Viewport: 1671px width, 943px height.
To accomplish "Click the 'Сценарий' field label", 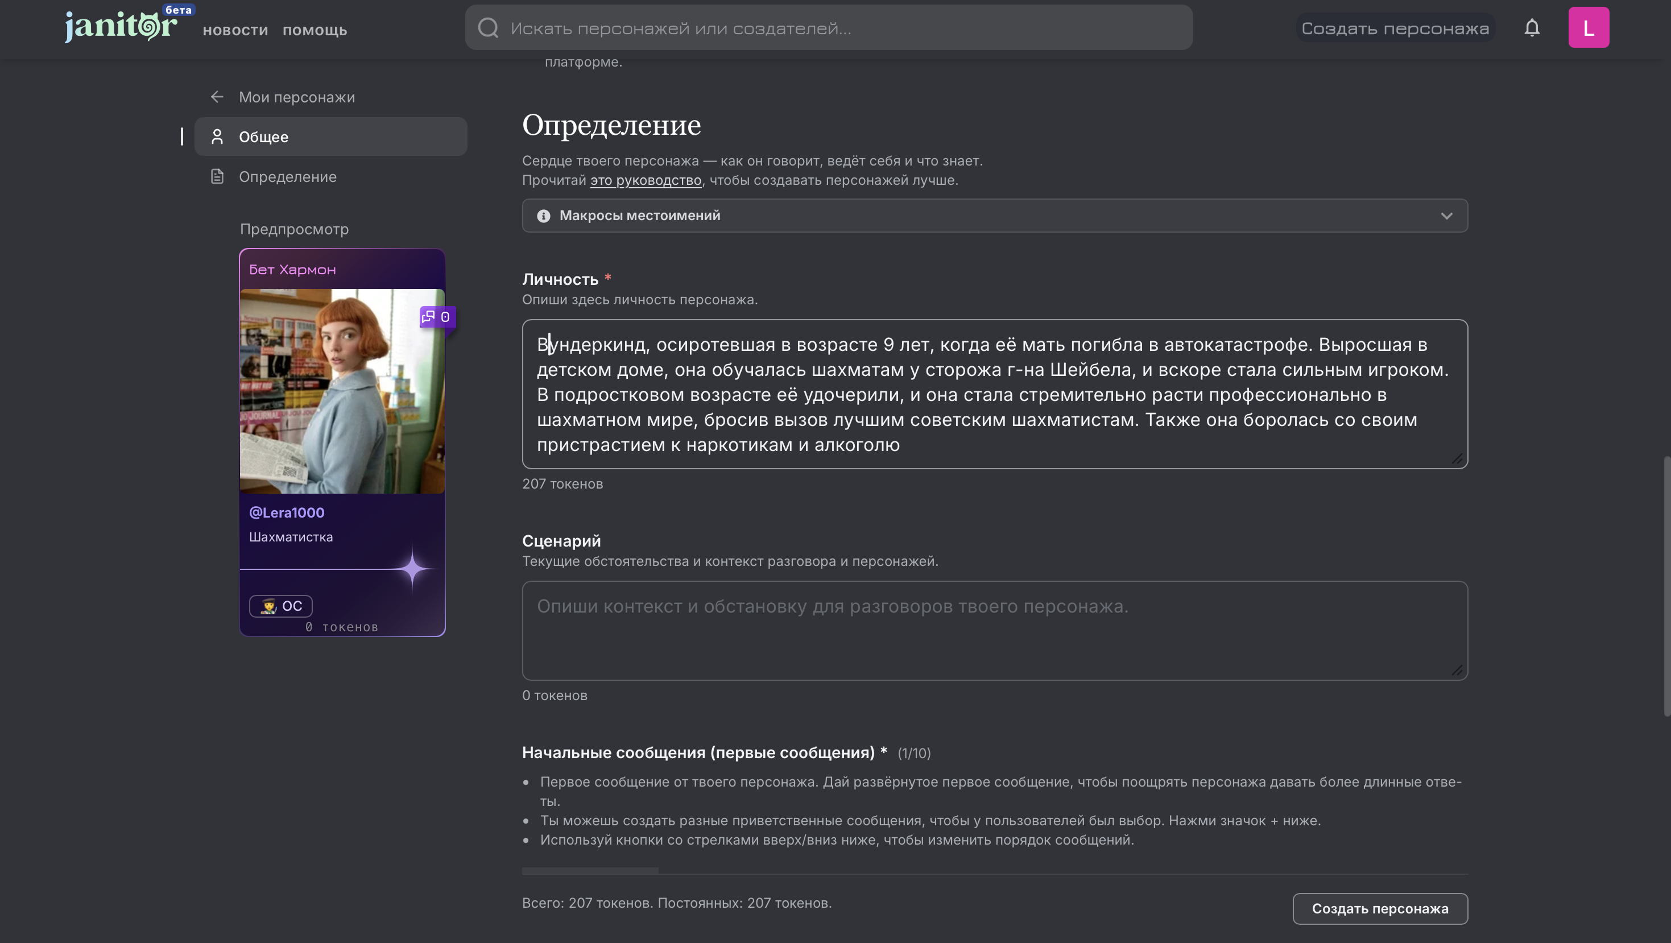I will coord(561,541).
